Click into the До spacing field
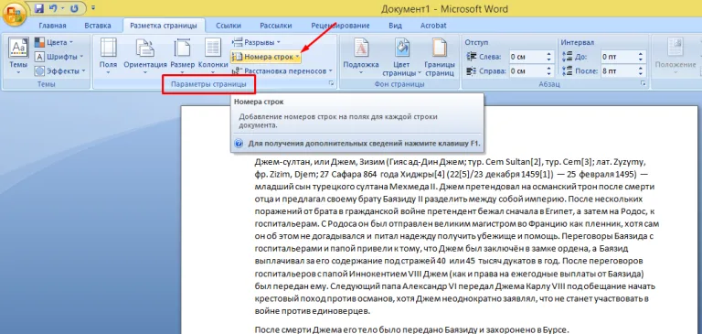 click(x=618, y=57)
